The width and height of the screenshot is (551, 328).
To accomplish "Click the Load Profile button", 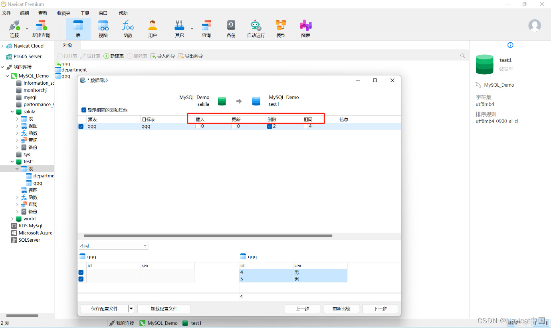I will click(x=164, y=309).
